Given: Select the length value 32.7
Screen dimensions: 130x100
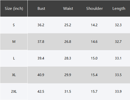Looking at the screenshot, I should [x=118, y=42].
